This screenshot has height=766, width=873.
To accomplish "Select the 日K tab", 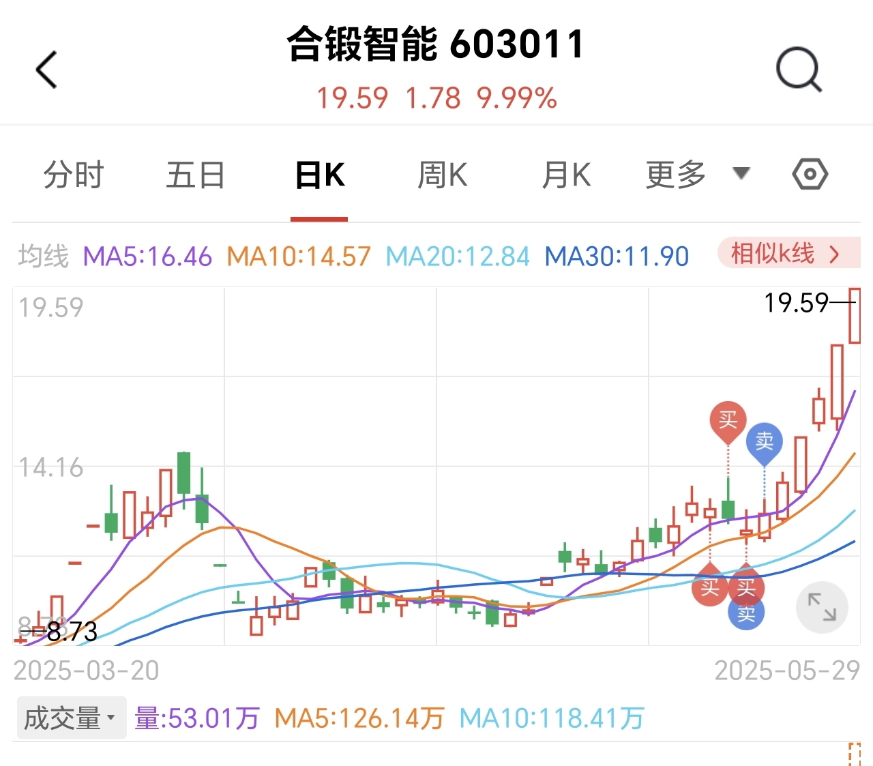I will [x=319, y=175].
